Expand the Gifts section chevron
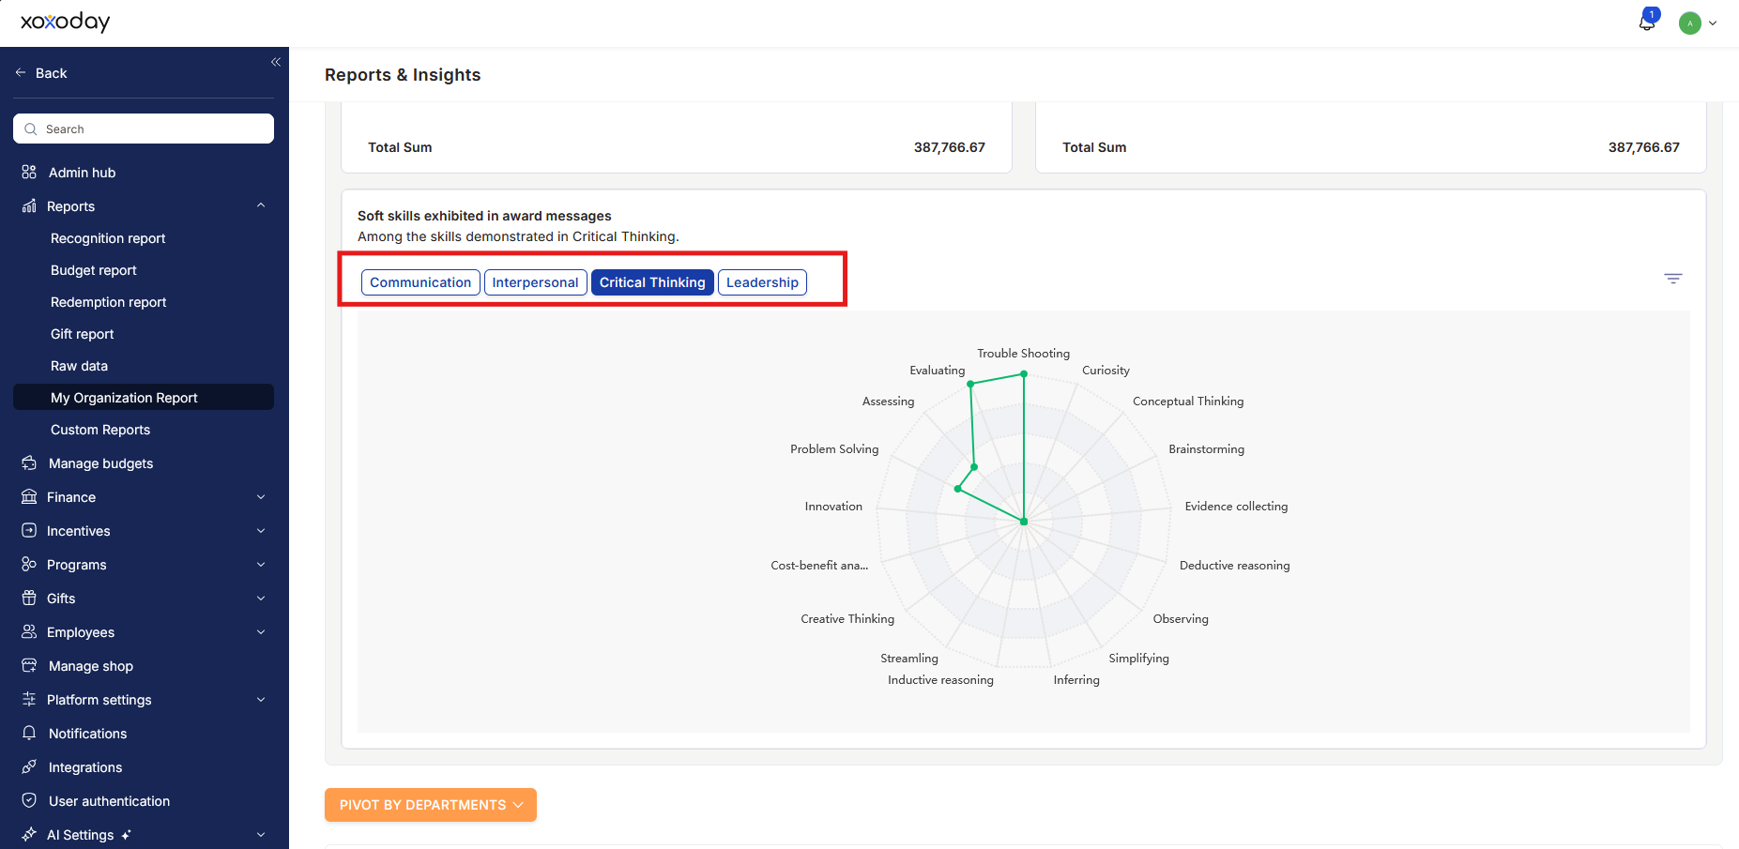The height and width of the screenshot is (849, 1739). point(261,599)
